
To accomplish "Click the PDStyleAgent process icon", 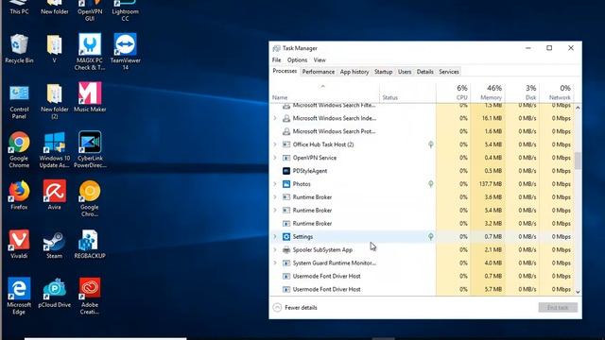I will point(286,171).
